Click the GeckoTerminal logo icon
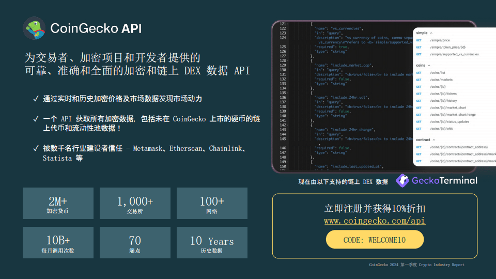The width and height of the screenshot is (496, 279). point(402,181)
